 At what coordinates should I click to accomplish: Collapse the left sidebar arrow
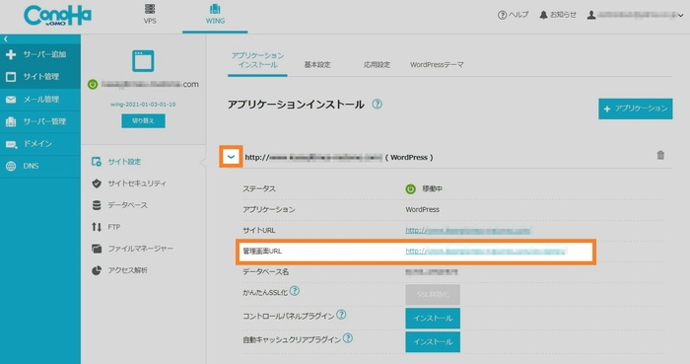[x=6, y=39]
